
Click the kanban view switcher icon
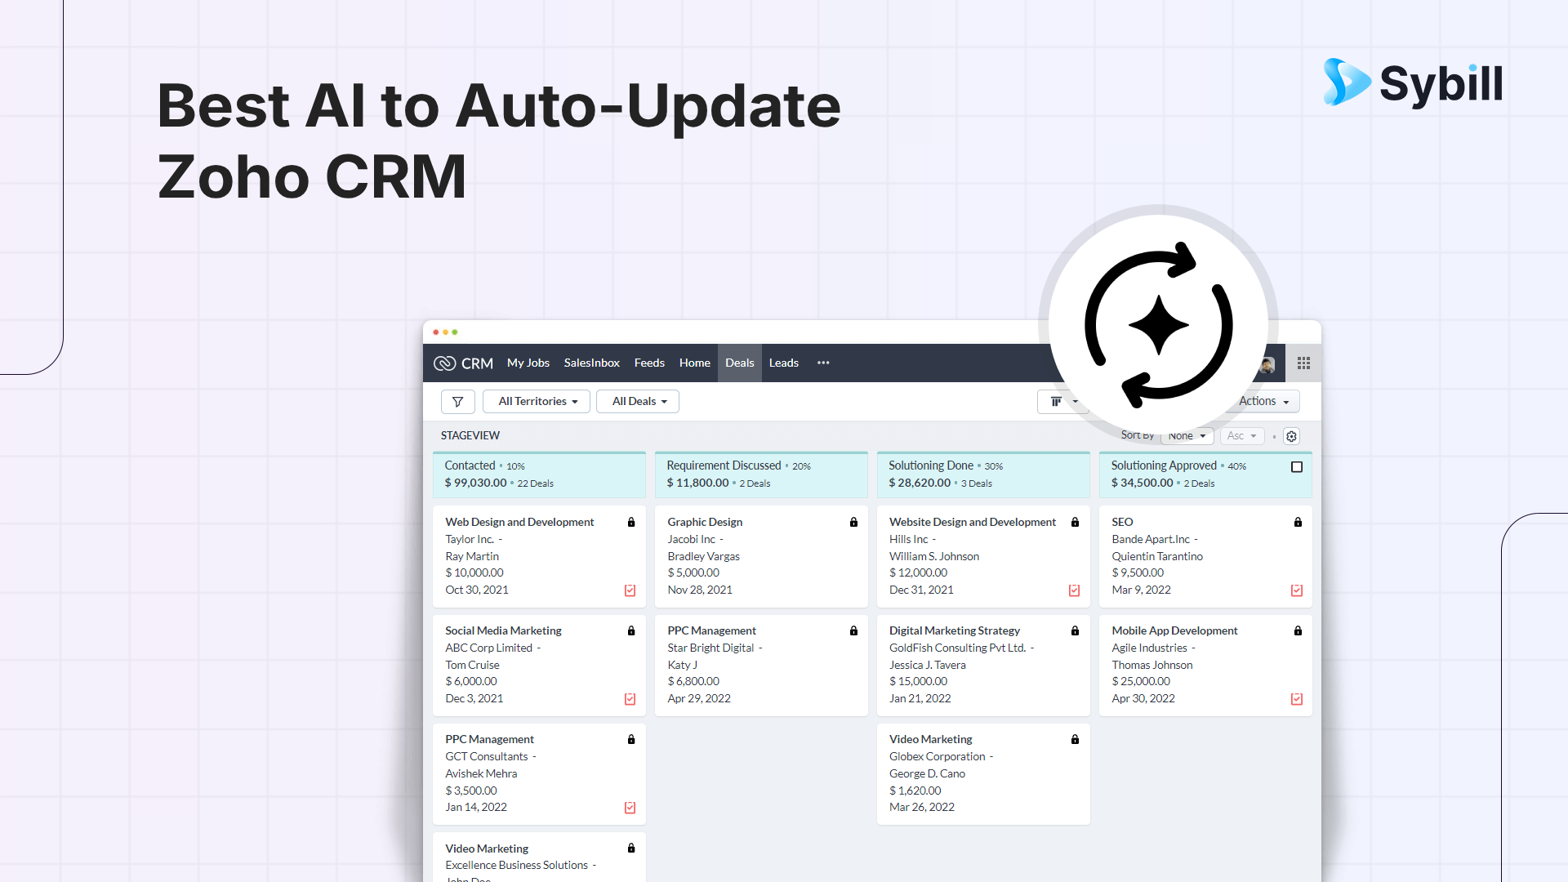pos(1056,402)
